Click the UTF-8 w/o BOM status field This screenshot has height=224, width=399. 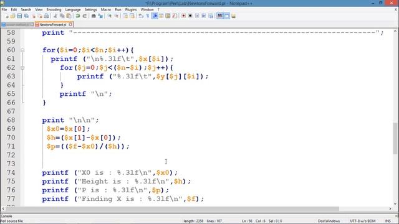point(363,221)
